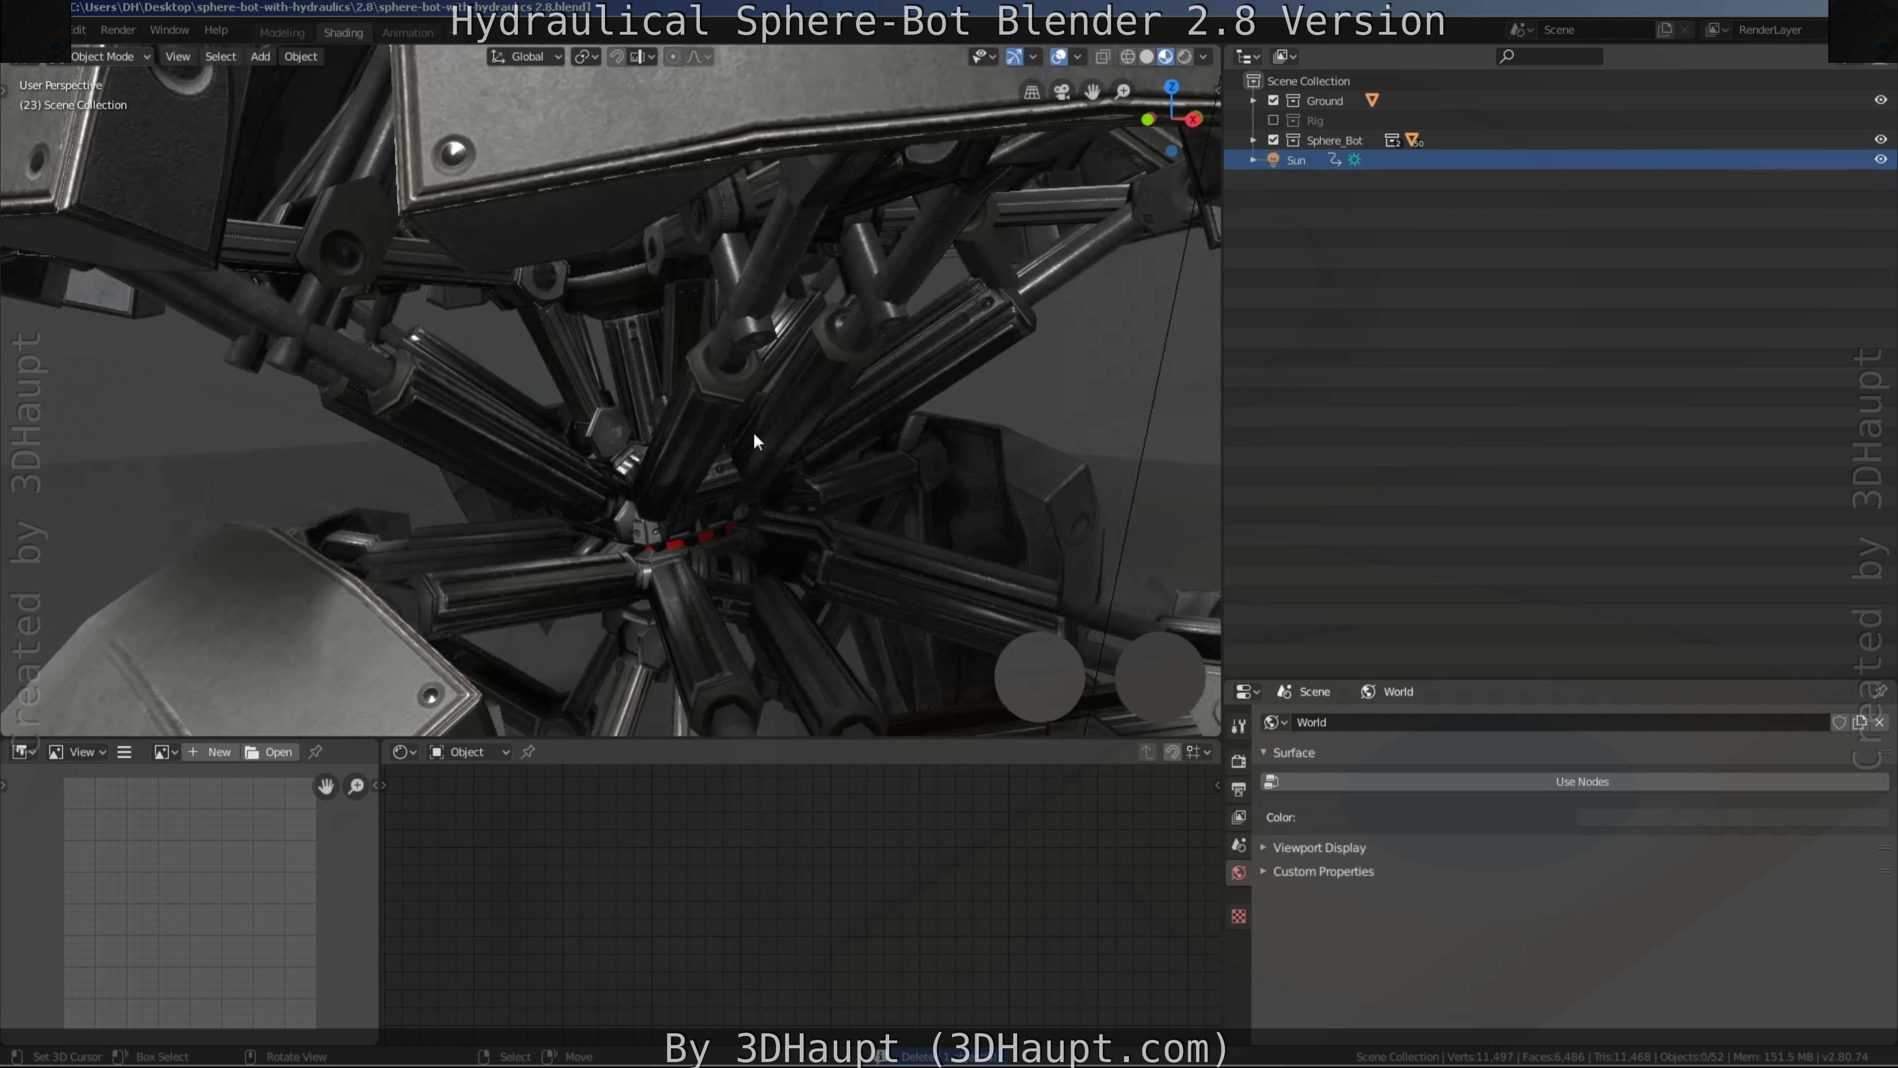Open the Render properties tab
Image resolution: width=1898 pixels, height=1068 pixels.
click(1239, 760)
